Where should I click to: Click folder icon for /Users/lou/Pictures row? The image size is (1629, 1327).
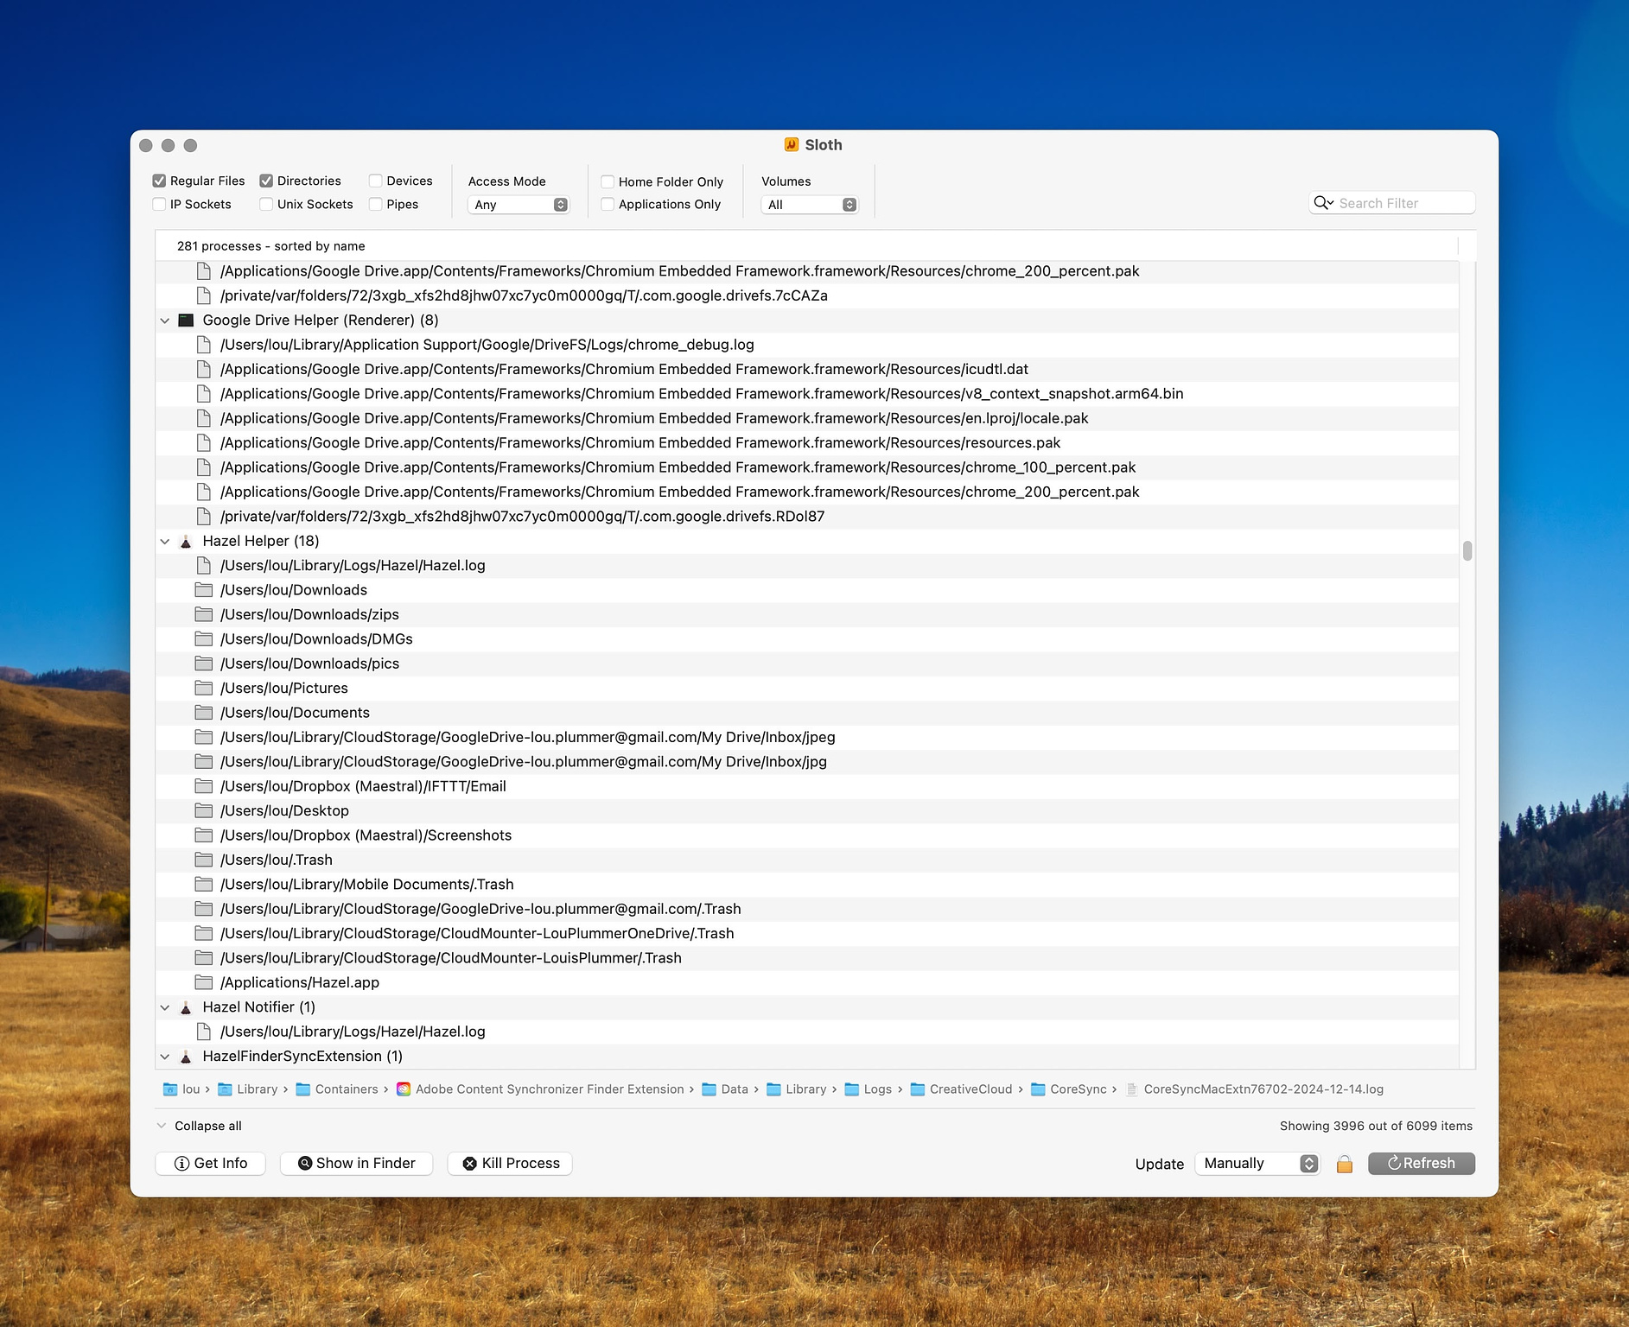coord(204,689)
